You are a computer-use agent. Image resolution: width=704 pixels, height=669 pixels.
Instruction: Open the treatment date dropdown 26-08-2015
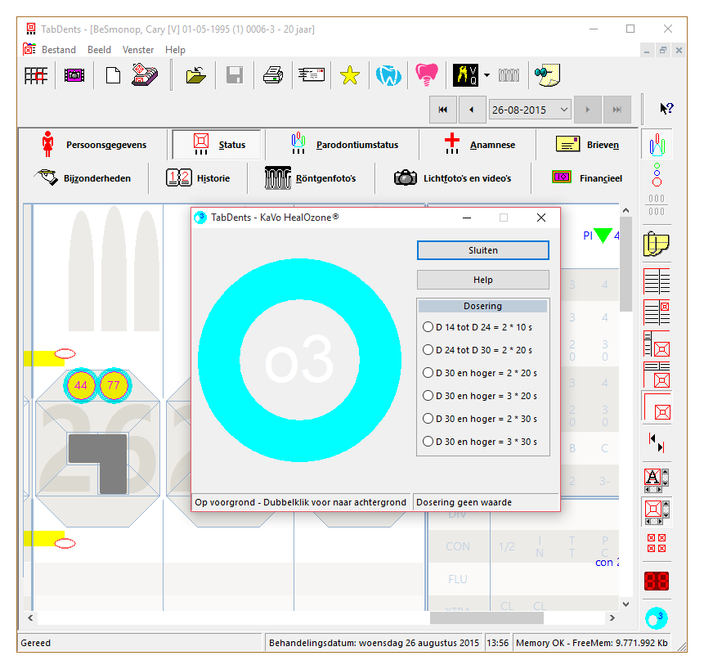click(530, 110)
